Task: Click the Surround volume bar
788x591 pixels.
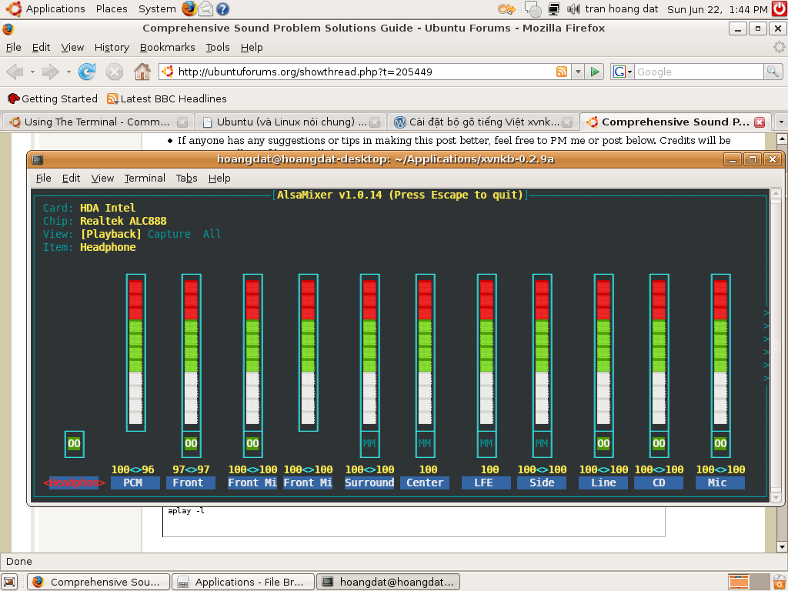Action: click(x=369, y=352)
